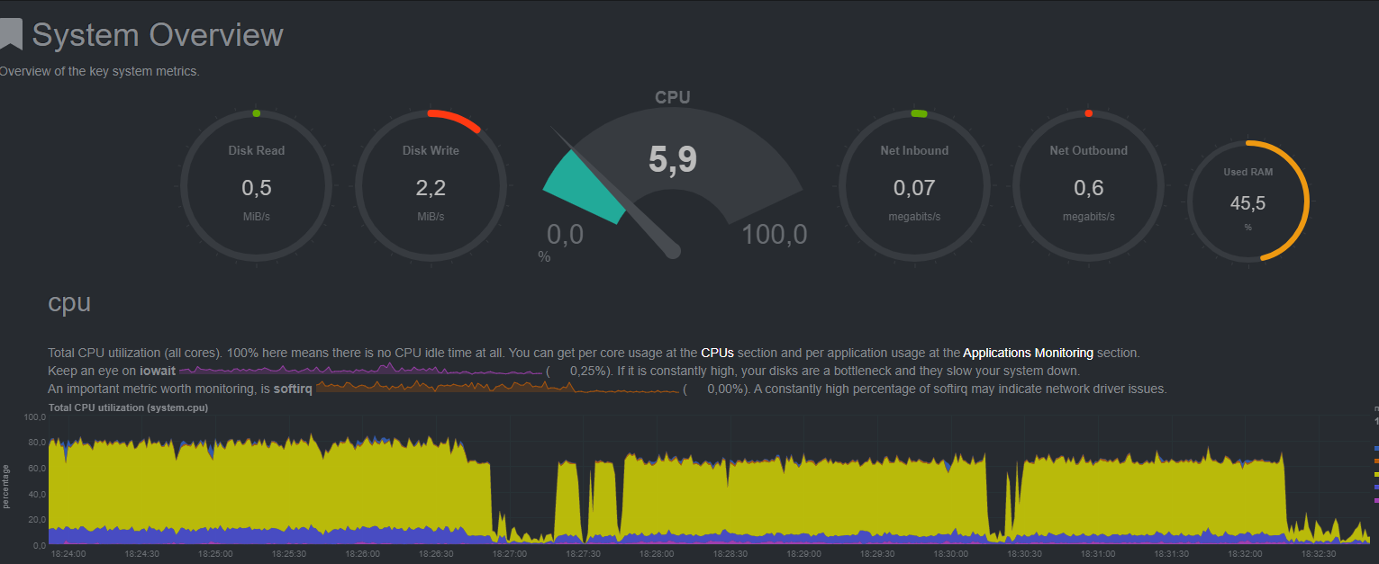Click the Disk Write gauge
The width and height of the screenshot is (1379, 564).
click(431, 186)
